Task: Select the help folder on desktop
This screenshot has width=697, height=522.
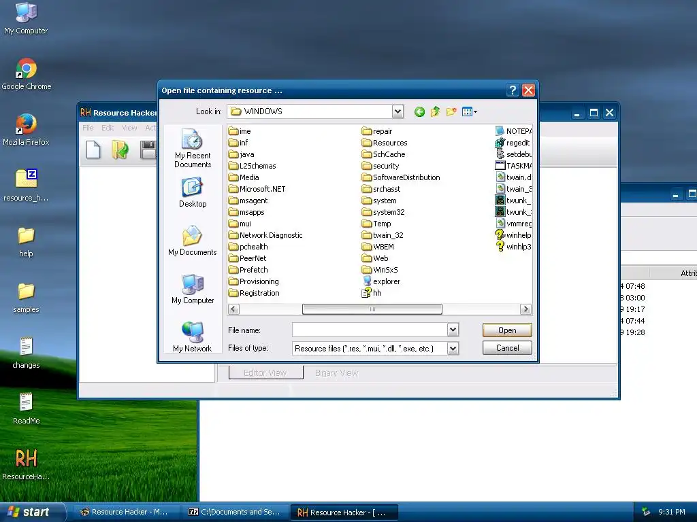Action: (x=26, y=242)
